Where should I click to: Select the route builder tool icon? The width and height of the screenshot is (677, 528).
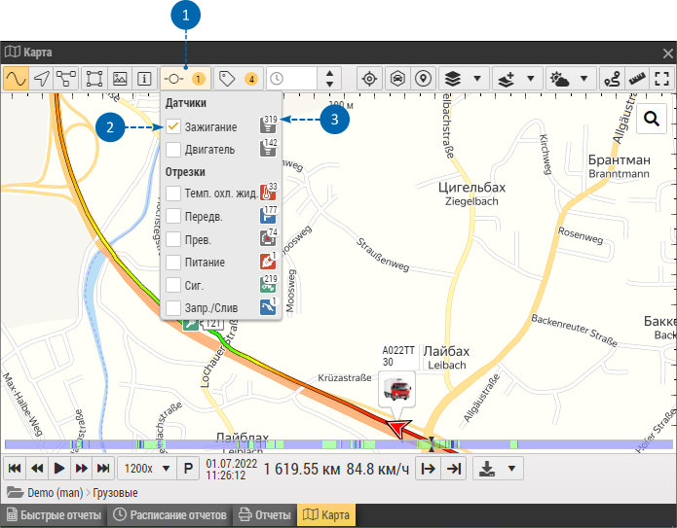tap(612, 79)
